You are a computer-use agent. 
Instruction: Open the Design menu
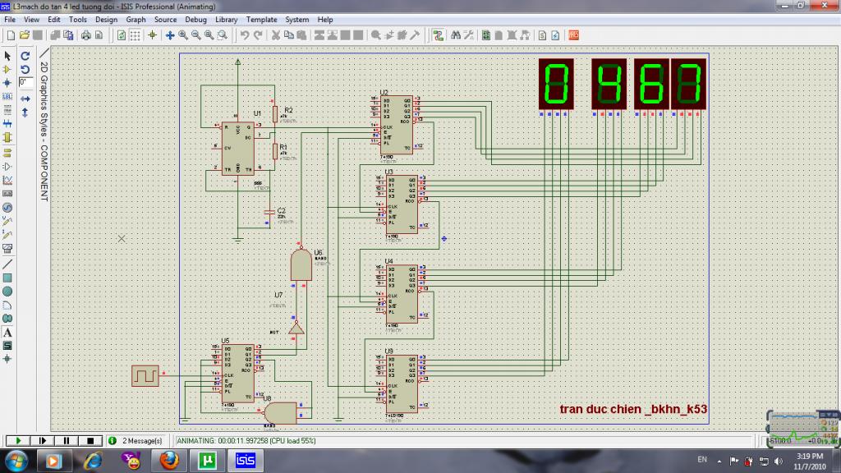tap(106, 20)
